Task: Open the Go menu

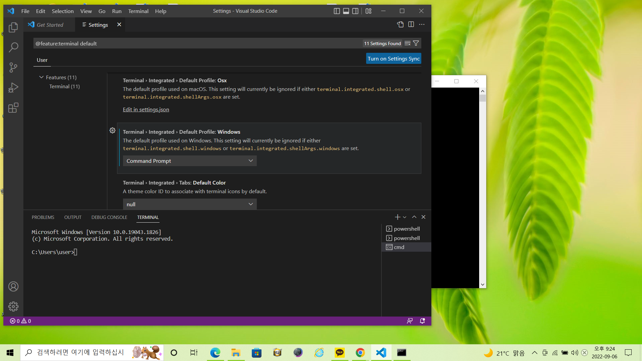Action: [x=102, y=11]
